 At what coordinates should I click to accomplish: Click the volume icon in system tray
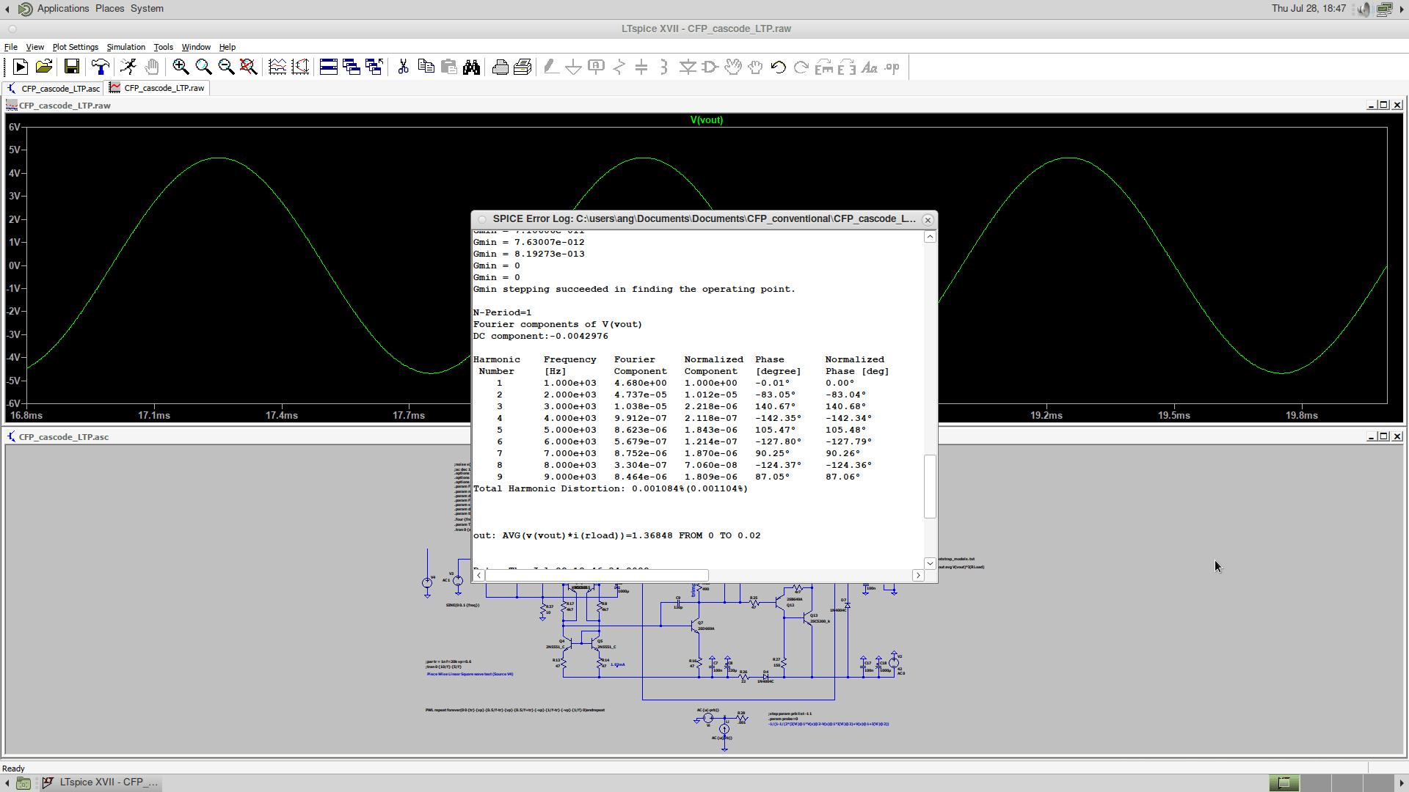pos(1364,9)
